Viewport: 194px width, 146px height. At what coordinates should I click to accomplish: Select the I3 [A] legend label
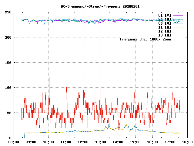[x=165, y=35]
